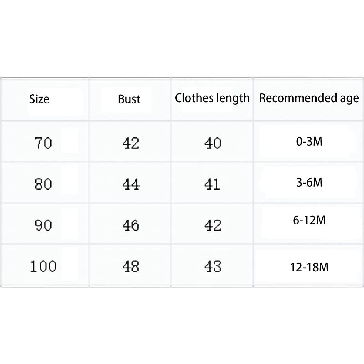Click clothes length value 43
Image resolution: width=364 pixels, height=364 pixels.
click(212, 266)
